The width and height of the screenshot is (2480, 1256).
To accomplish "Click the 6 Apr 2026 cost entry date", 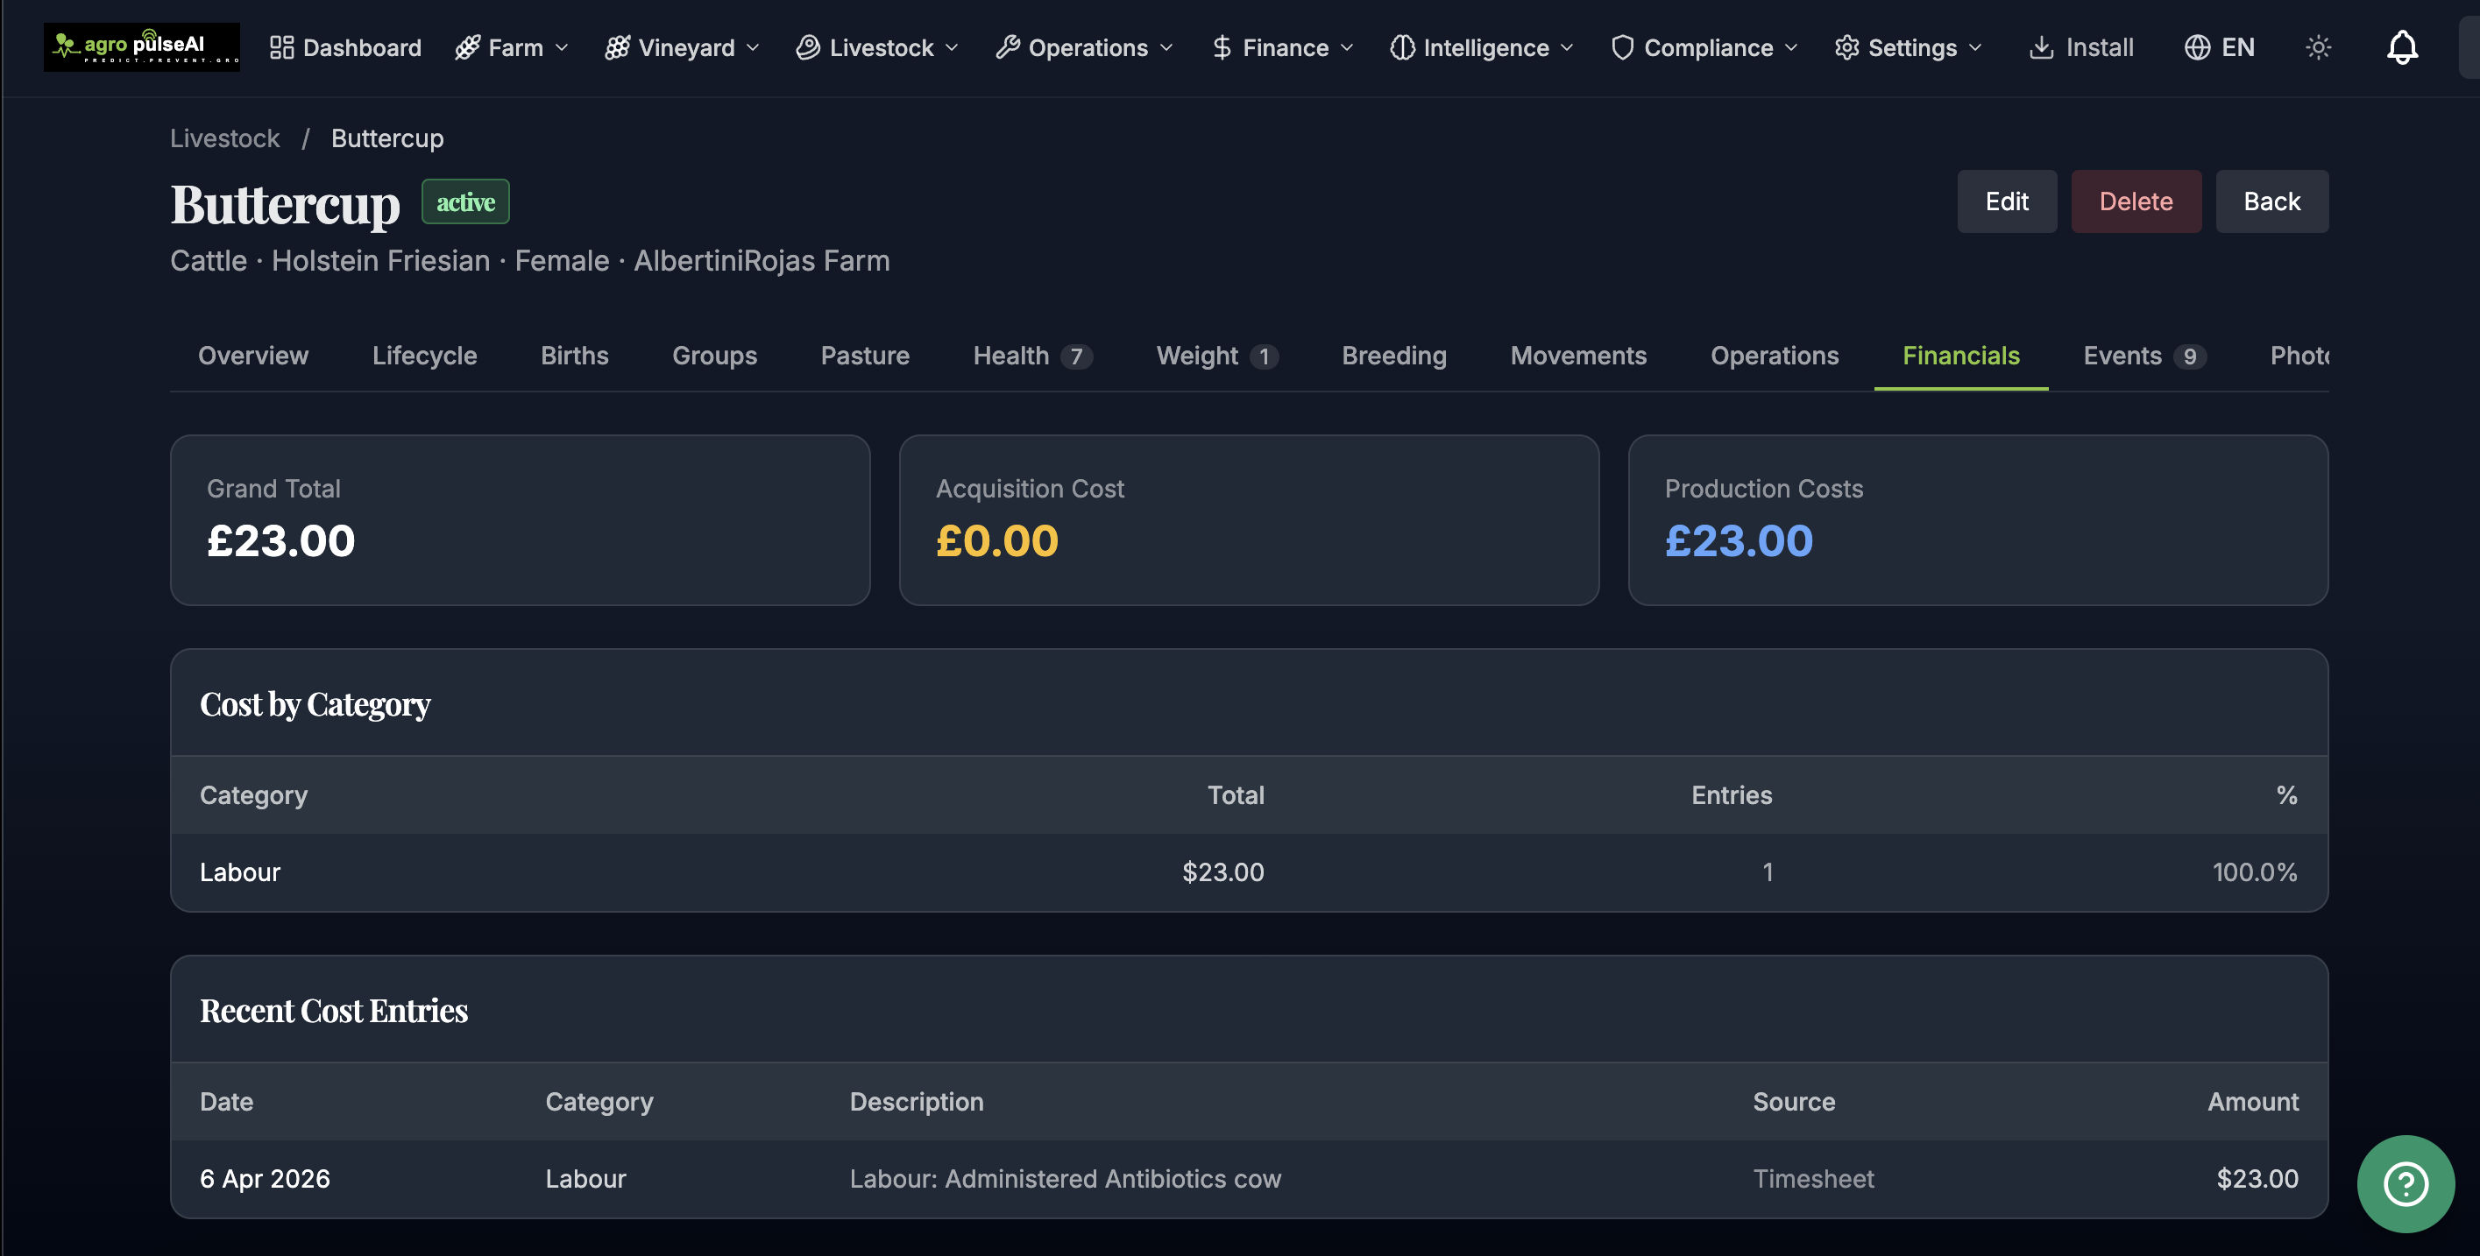I will pyautogui.click(x=265, y=1179).
